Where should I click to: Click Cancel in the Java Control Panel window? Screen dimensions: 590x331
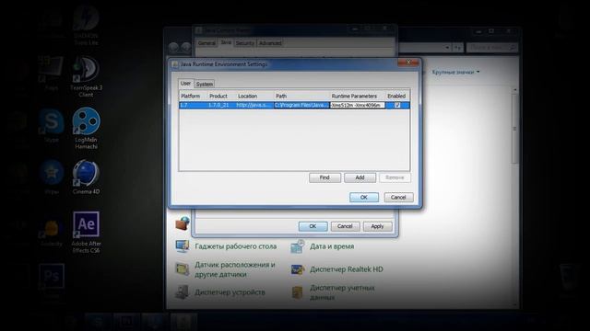(x=345, y=226)
